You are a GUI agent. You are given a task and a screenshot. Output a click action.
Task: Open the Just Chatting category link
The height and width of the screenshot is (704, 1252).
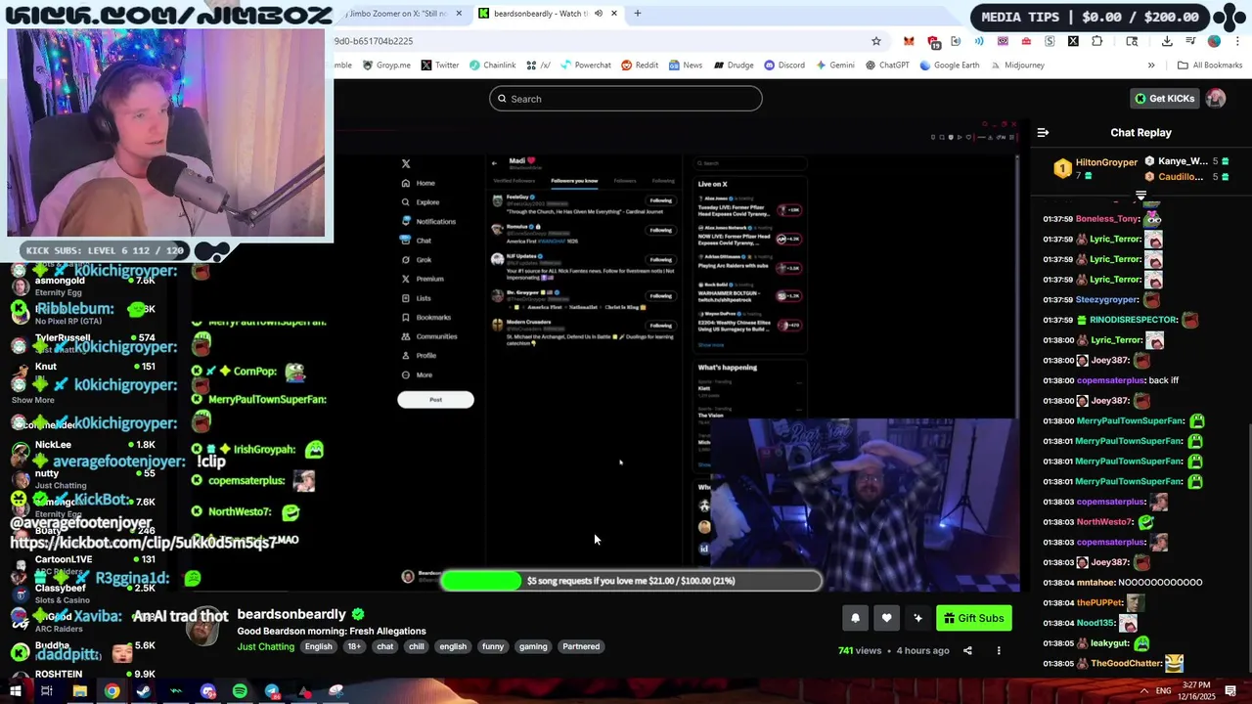coord(265,646)
